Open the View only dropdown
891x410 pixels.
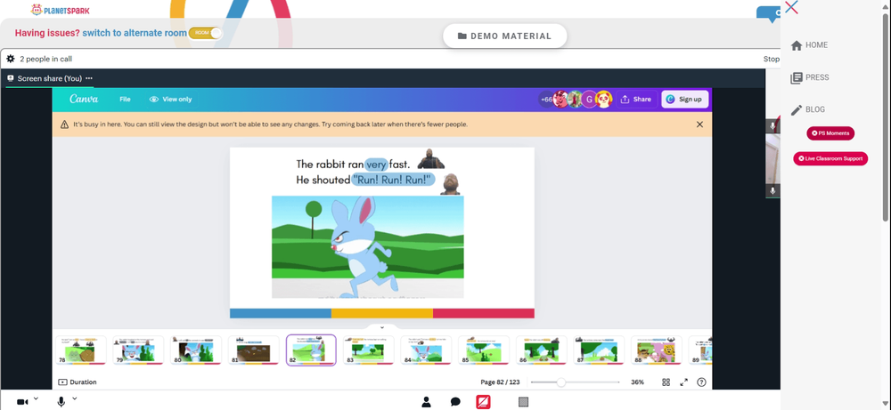[170, 100]
